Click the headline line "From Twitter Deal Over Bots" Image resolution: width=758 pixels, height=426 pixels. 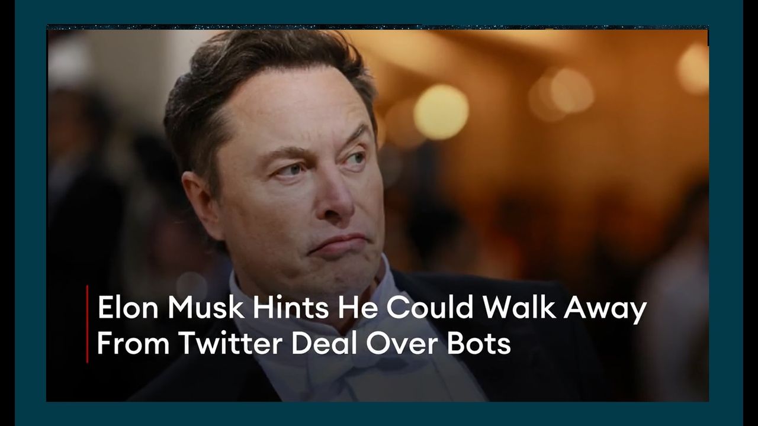303,344
